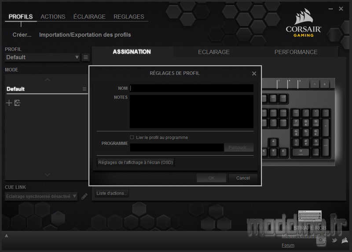Open Liste d'actions... button
352x252 pixels.
(112, 193)
